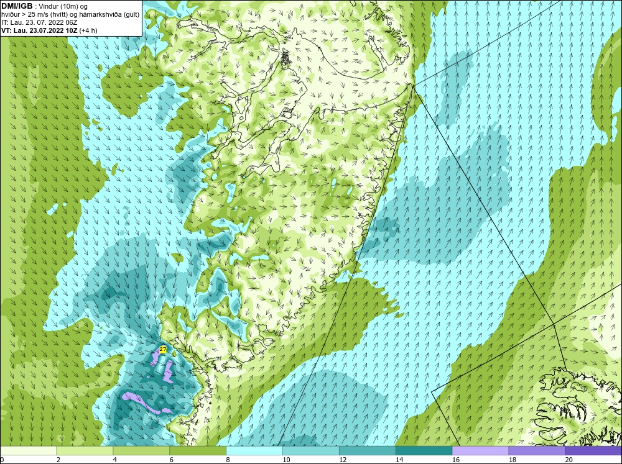622x464 pixels.
Task: Select the 6-8 m/s dark green swatch
Action: click(x=198, y=450)
